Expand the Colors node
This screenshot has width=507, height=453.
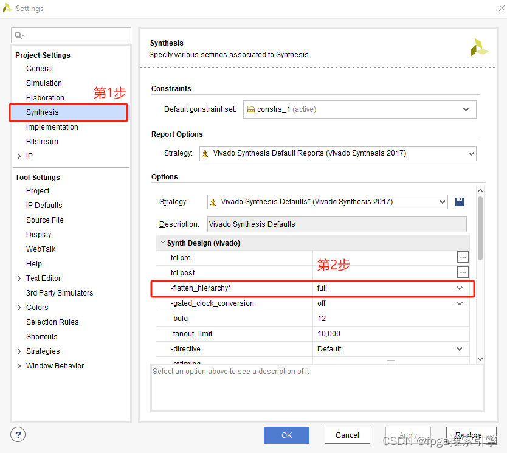[19, 308]
